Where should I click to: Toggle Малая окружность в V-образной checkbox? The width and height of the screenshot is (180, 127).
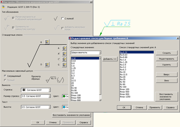tap(13, 18)
